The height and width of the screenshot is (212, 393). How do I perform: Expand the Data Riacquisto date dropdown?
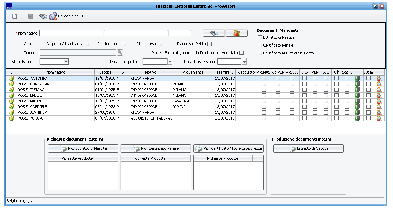pos(169,62)
